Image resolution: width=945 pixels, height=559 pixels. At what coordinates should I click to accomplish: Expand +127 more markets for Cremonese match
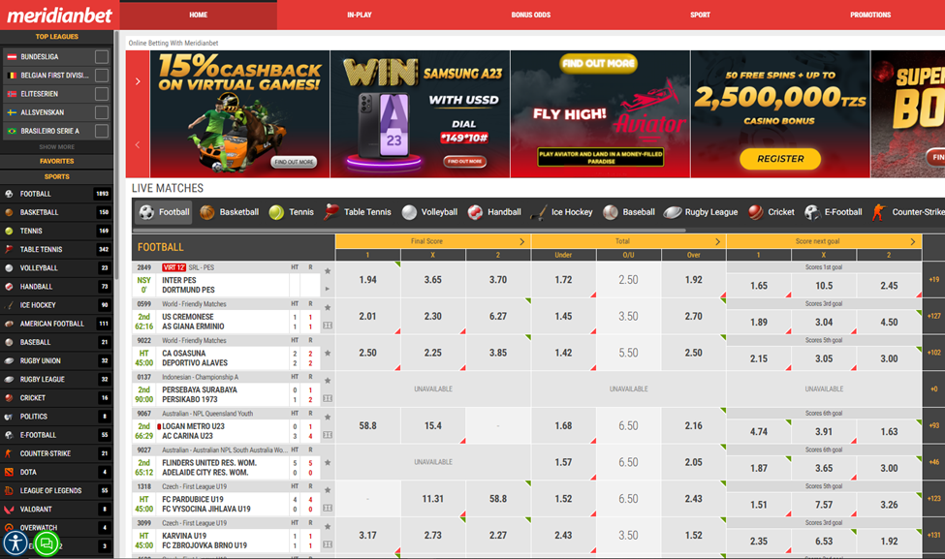(933, 316)
